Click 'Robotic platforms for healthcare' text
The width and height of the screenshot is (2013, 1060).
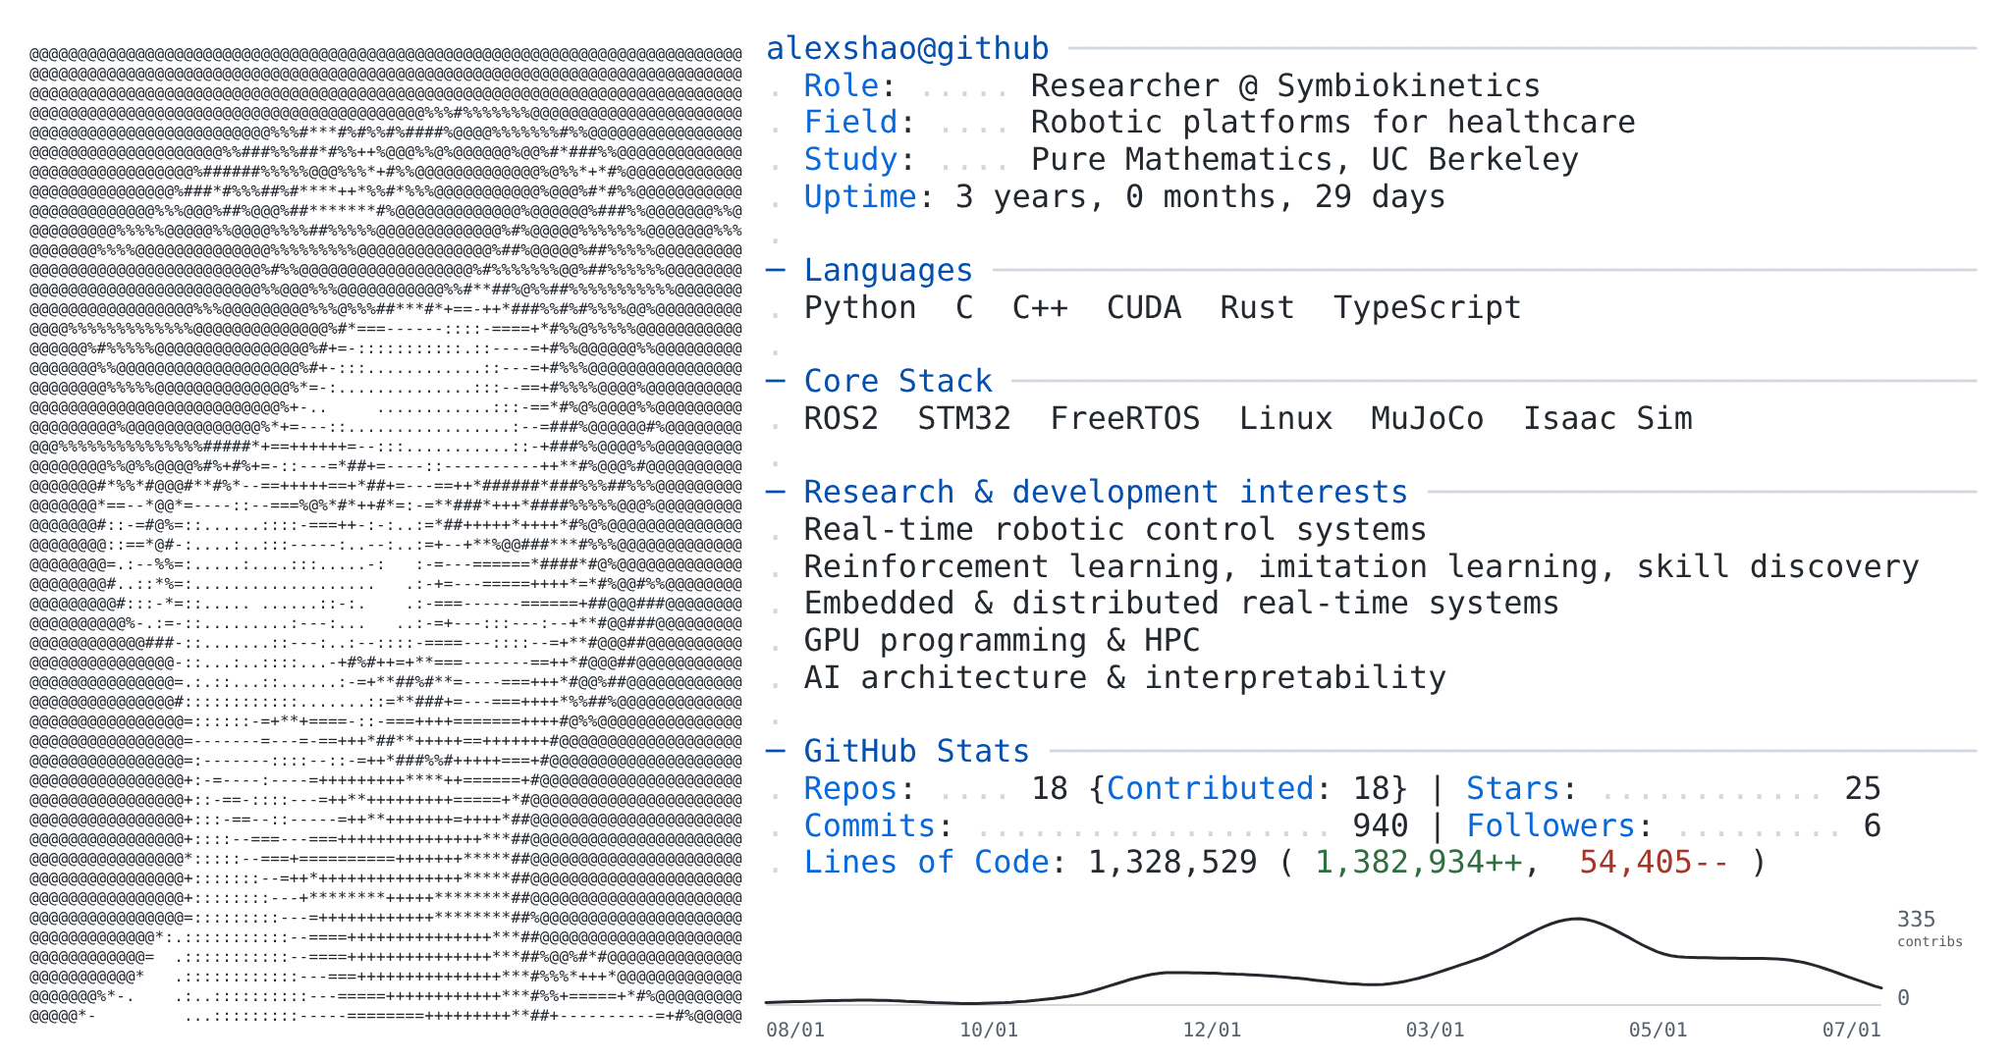tap(1333, 123)
